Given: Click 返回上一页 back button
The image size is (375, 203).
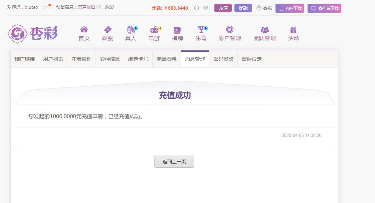Looking at the screenshot, I should 174,161.
